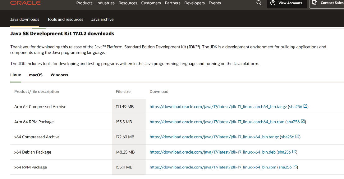Image resolution: width=344 pixels, height=179 pixels.
Task: Click the Contact Sales chat icon
Action: coord(315,3)
